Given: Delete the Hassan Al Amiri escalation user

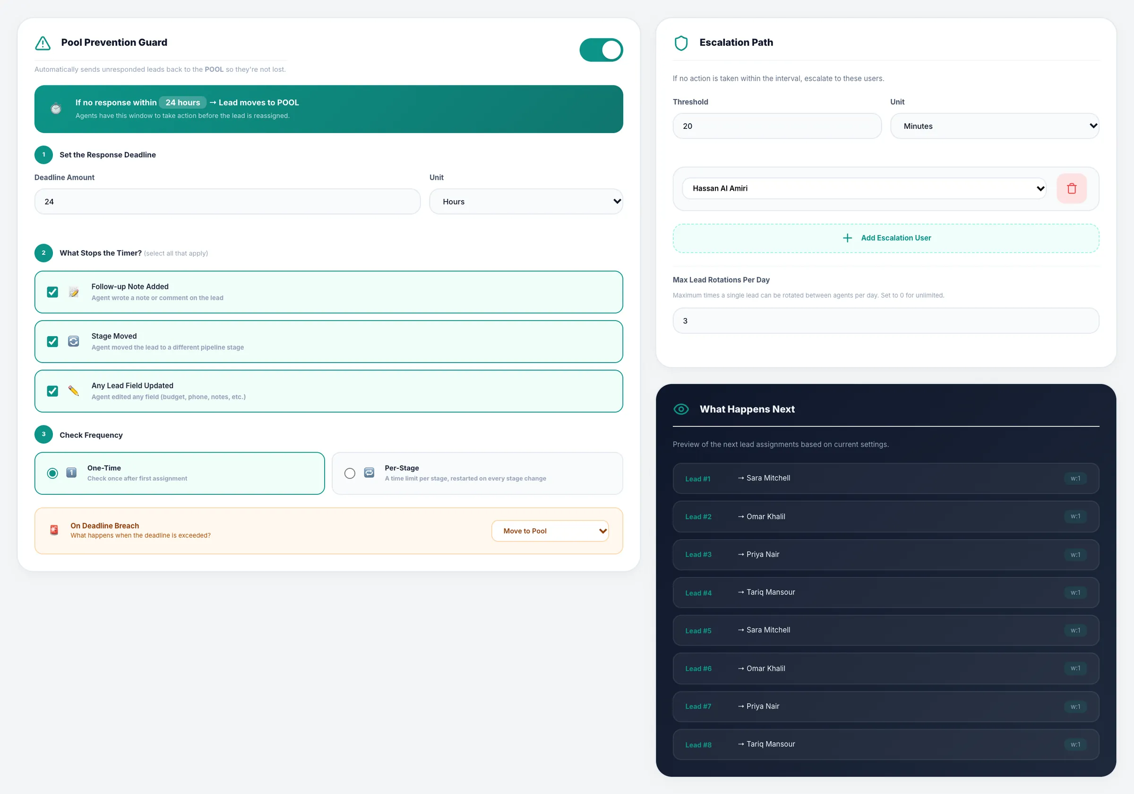Looking at the screenshot, I should tap(1071, 188).
